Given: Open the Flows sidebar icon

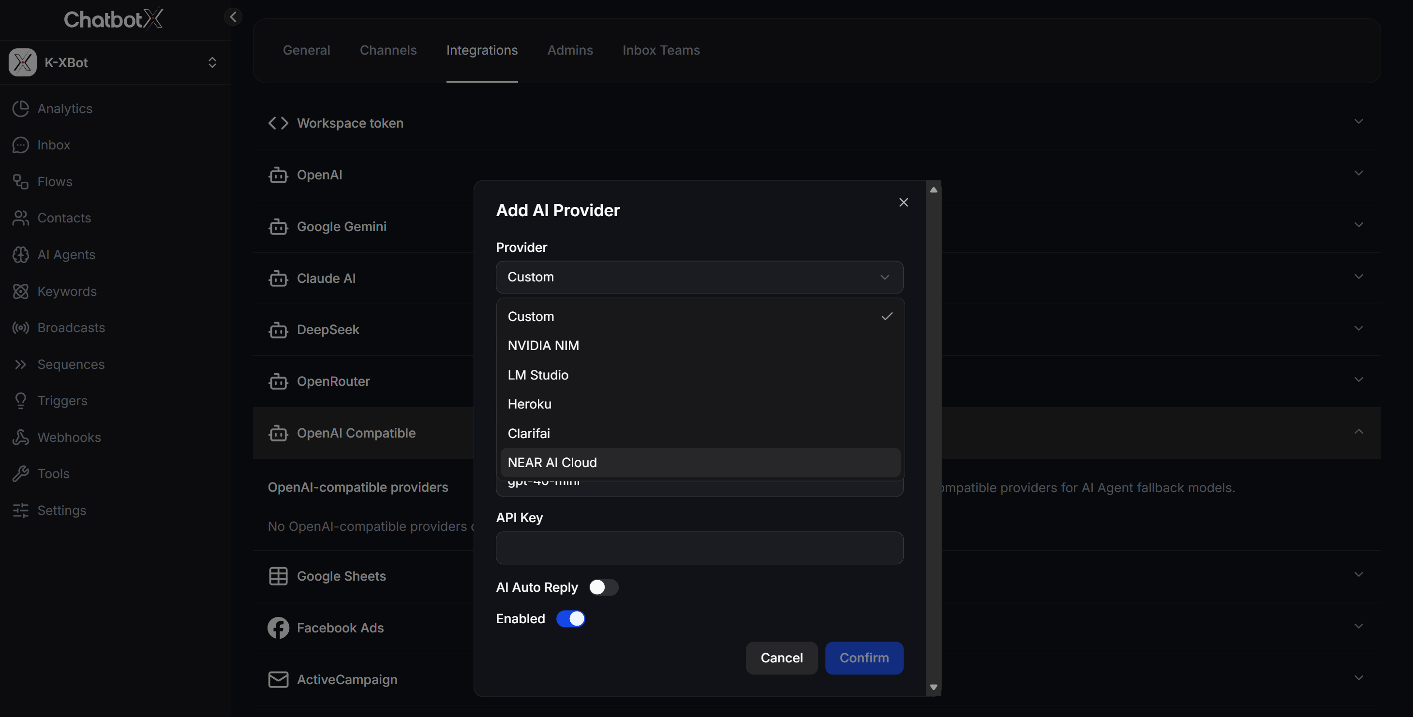Looking at the screenshot, I should 20,181.
